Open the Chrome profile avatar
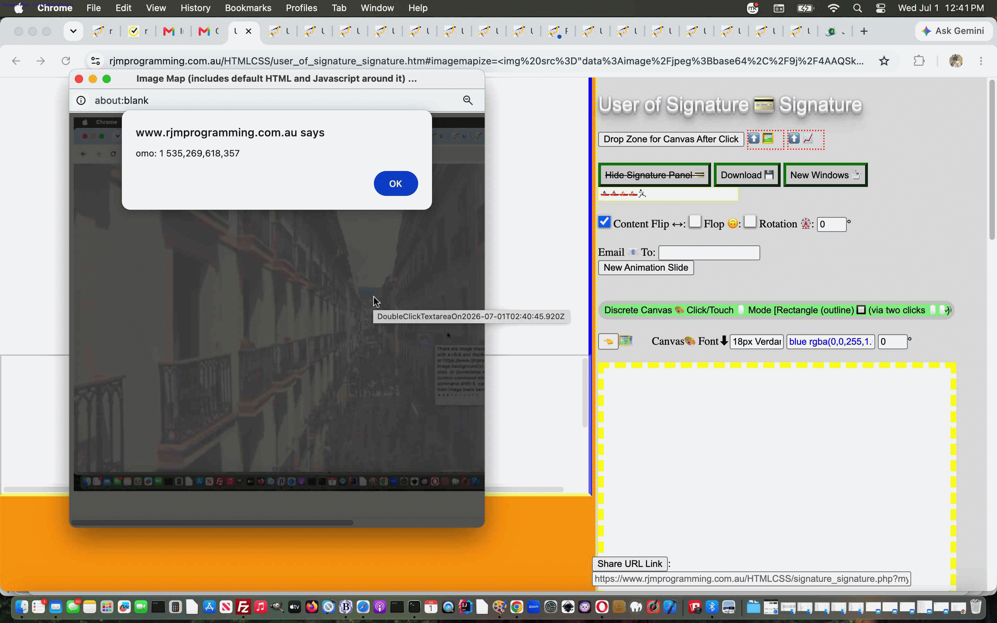The width and height of the screenshot is (997, 623). tap(956, 61)
